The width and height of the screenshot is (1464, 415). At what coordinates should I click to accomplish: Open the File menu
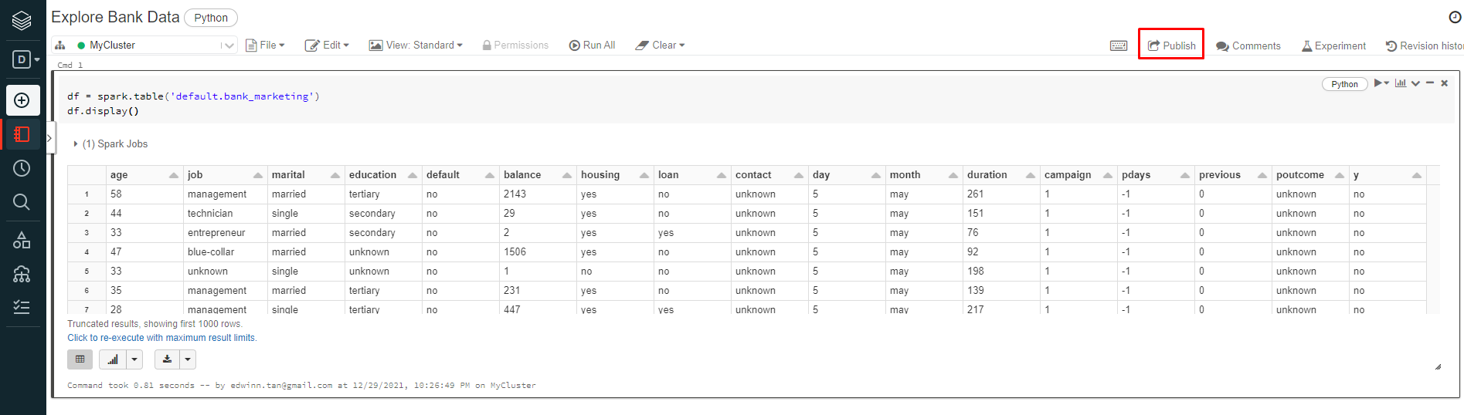click(265, 46)
